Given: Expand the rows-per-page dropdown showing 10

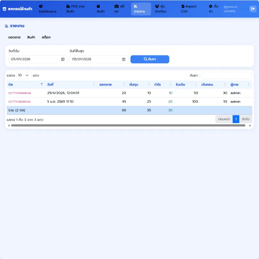Looking at the screenshot, I should (24, 75).
